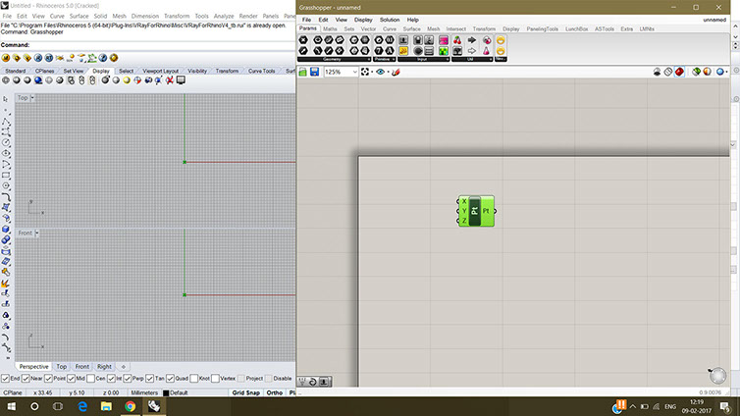This screenshot has height=416, width=740.
Task: Toggle the Near osnap checkbox
Action: 26,379
